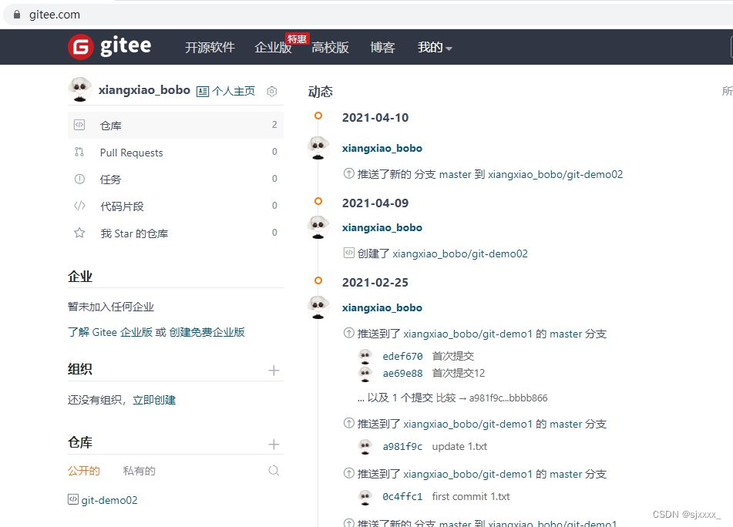The image size is (733, 527).
Task: Click the 2021-04-10 date heading
Action: (375, 118)
